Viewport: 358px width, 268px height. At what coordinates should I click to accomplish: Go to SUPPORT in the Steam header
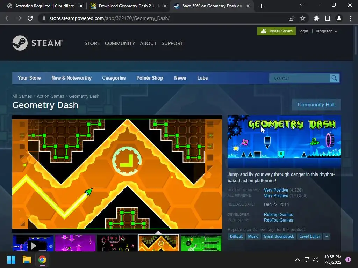[172, 43]
